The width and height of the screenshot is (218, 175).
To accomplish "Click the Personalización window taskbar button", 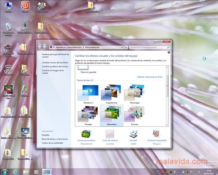I will (47, 172).
